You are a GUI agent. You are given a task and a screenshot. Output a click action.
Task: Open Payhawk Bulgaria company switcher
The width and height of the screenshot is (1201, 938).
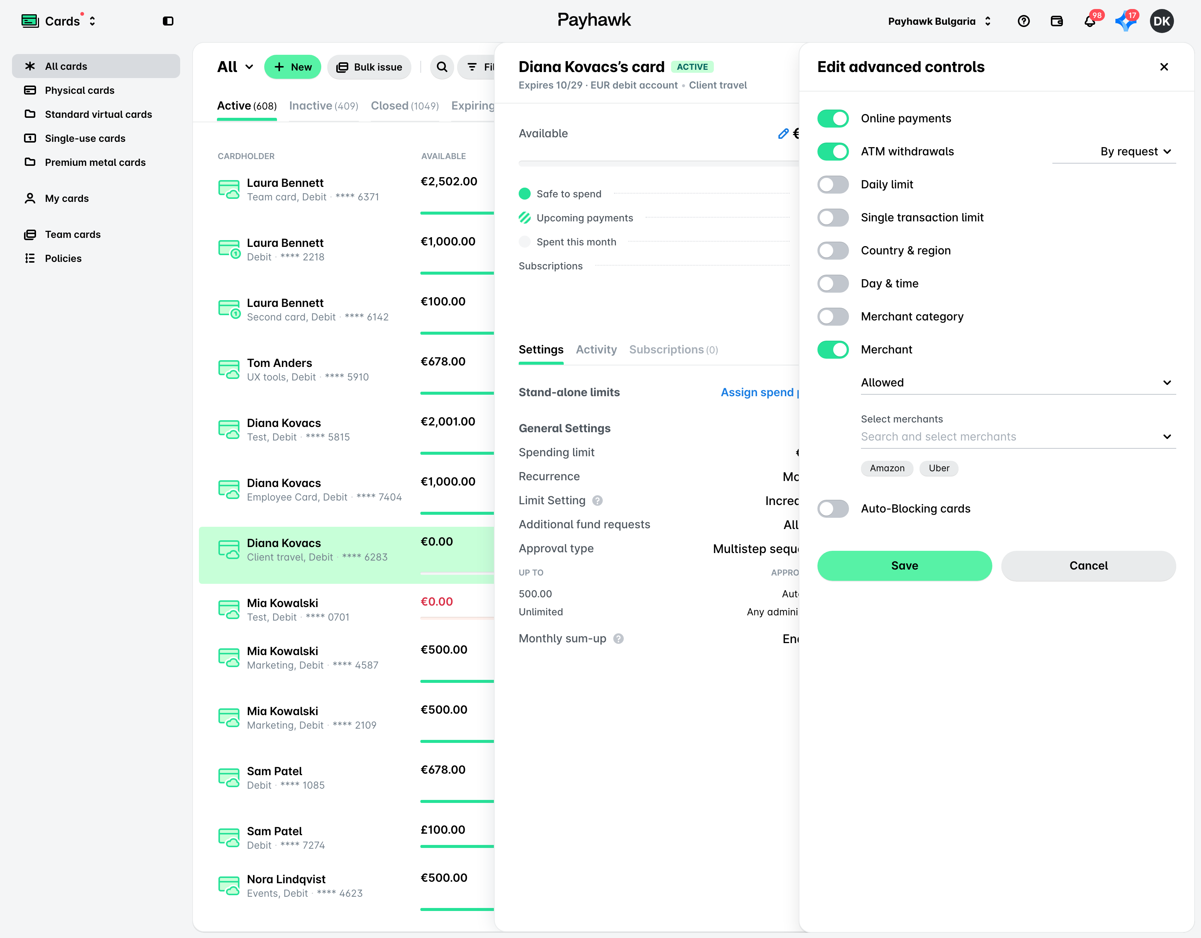[940, 21]
